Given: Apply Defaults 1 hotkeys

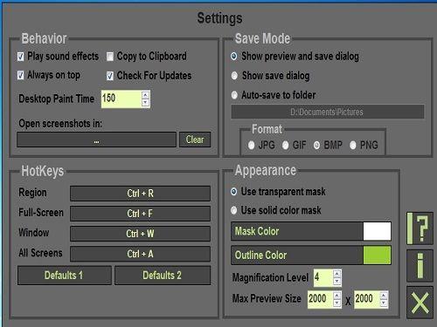Looking at the screenshot, I should pos(65,276).
